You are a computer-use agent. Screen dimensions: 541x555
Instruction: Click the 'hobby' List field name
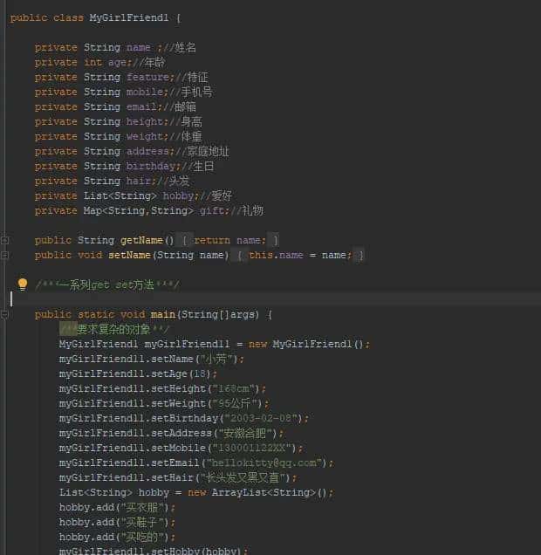179,195
